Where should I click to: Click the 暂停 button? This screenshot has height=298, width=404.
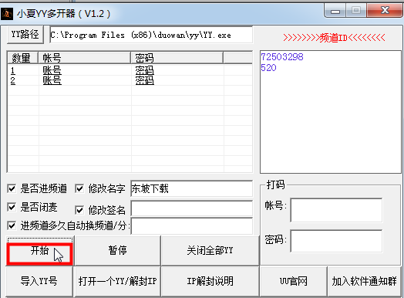[x=117, y=251]
